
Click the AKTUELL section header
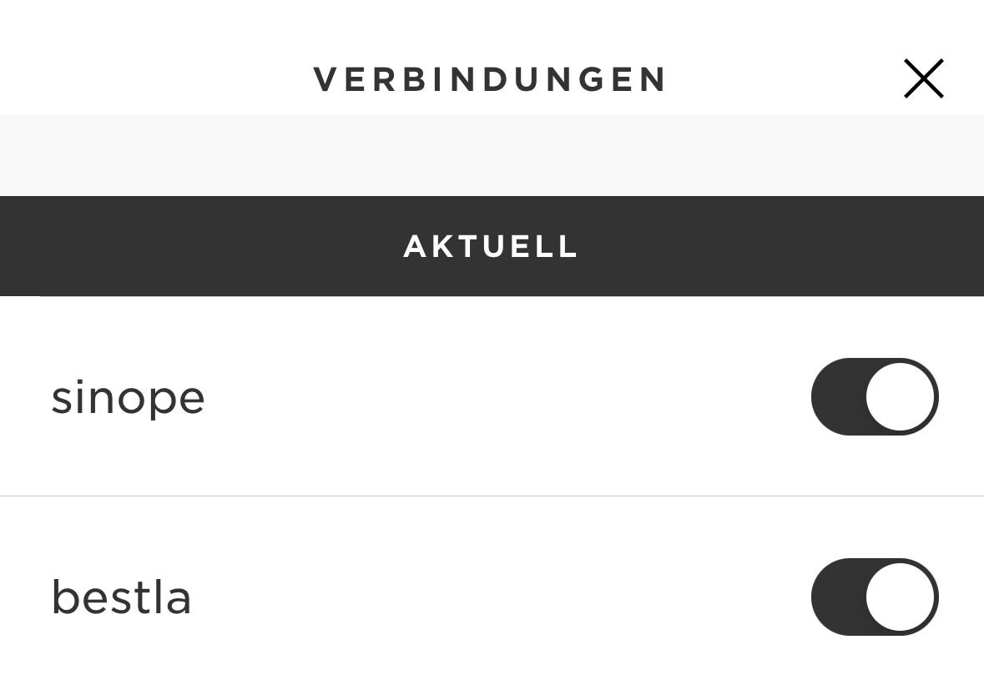(x=492, y=246)
